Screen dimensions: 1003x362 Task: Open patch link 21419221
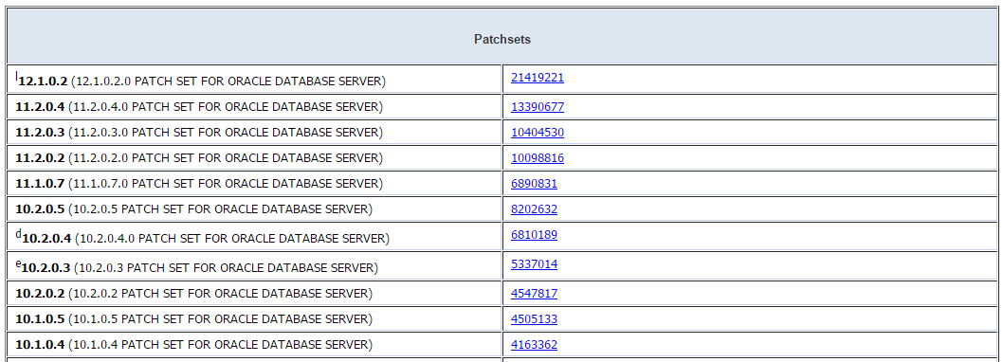538,78
